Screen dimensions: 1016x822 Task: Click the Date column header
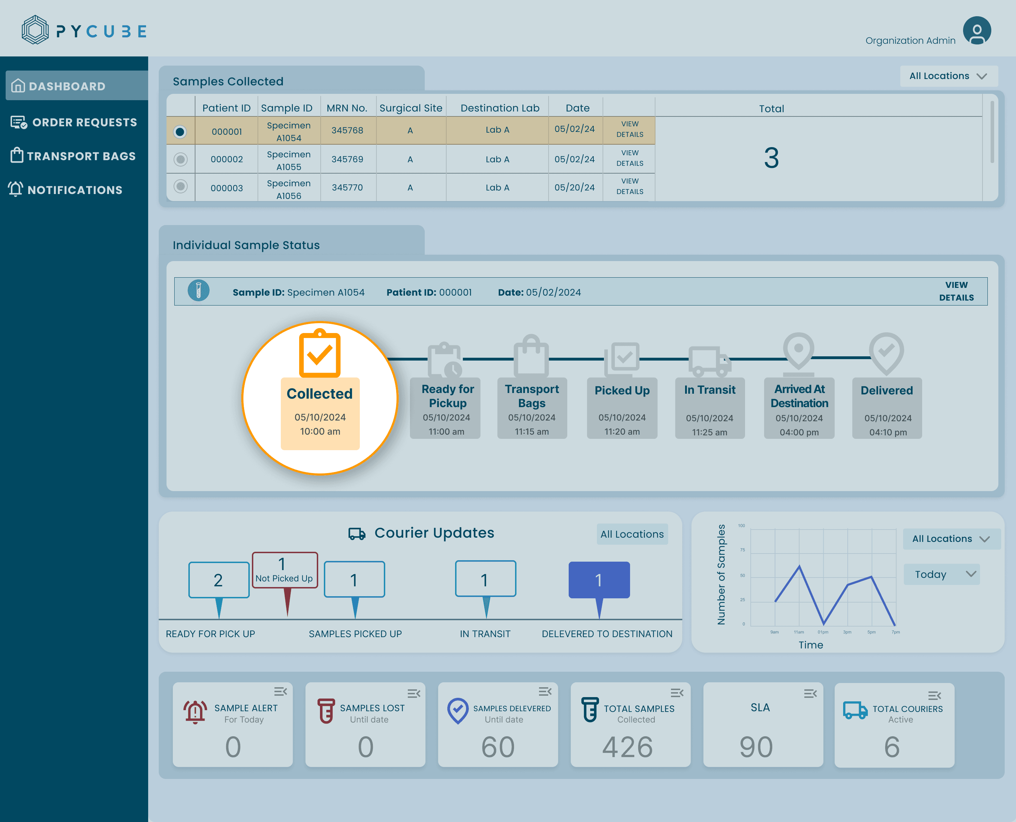577,108
